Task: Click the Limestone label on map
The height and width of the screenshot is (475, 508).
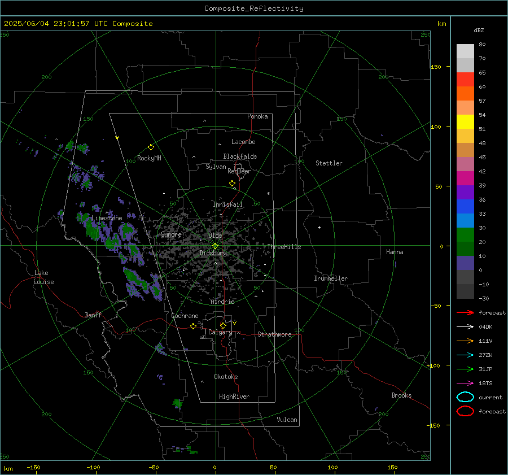Action: 107,218
